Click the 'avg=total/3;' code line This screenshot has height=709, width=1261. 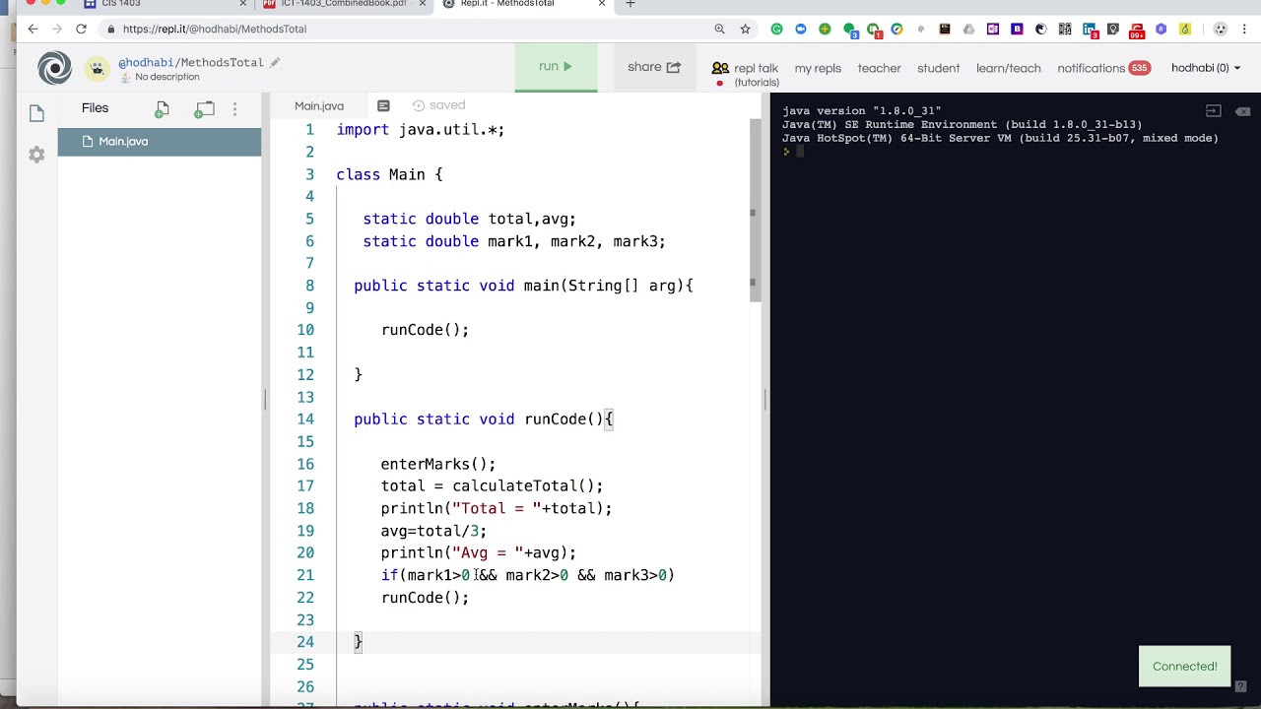click(x=433, y=531)
